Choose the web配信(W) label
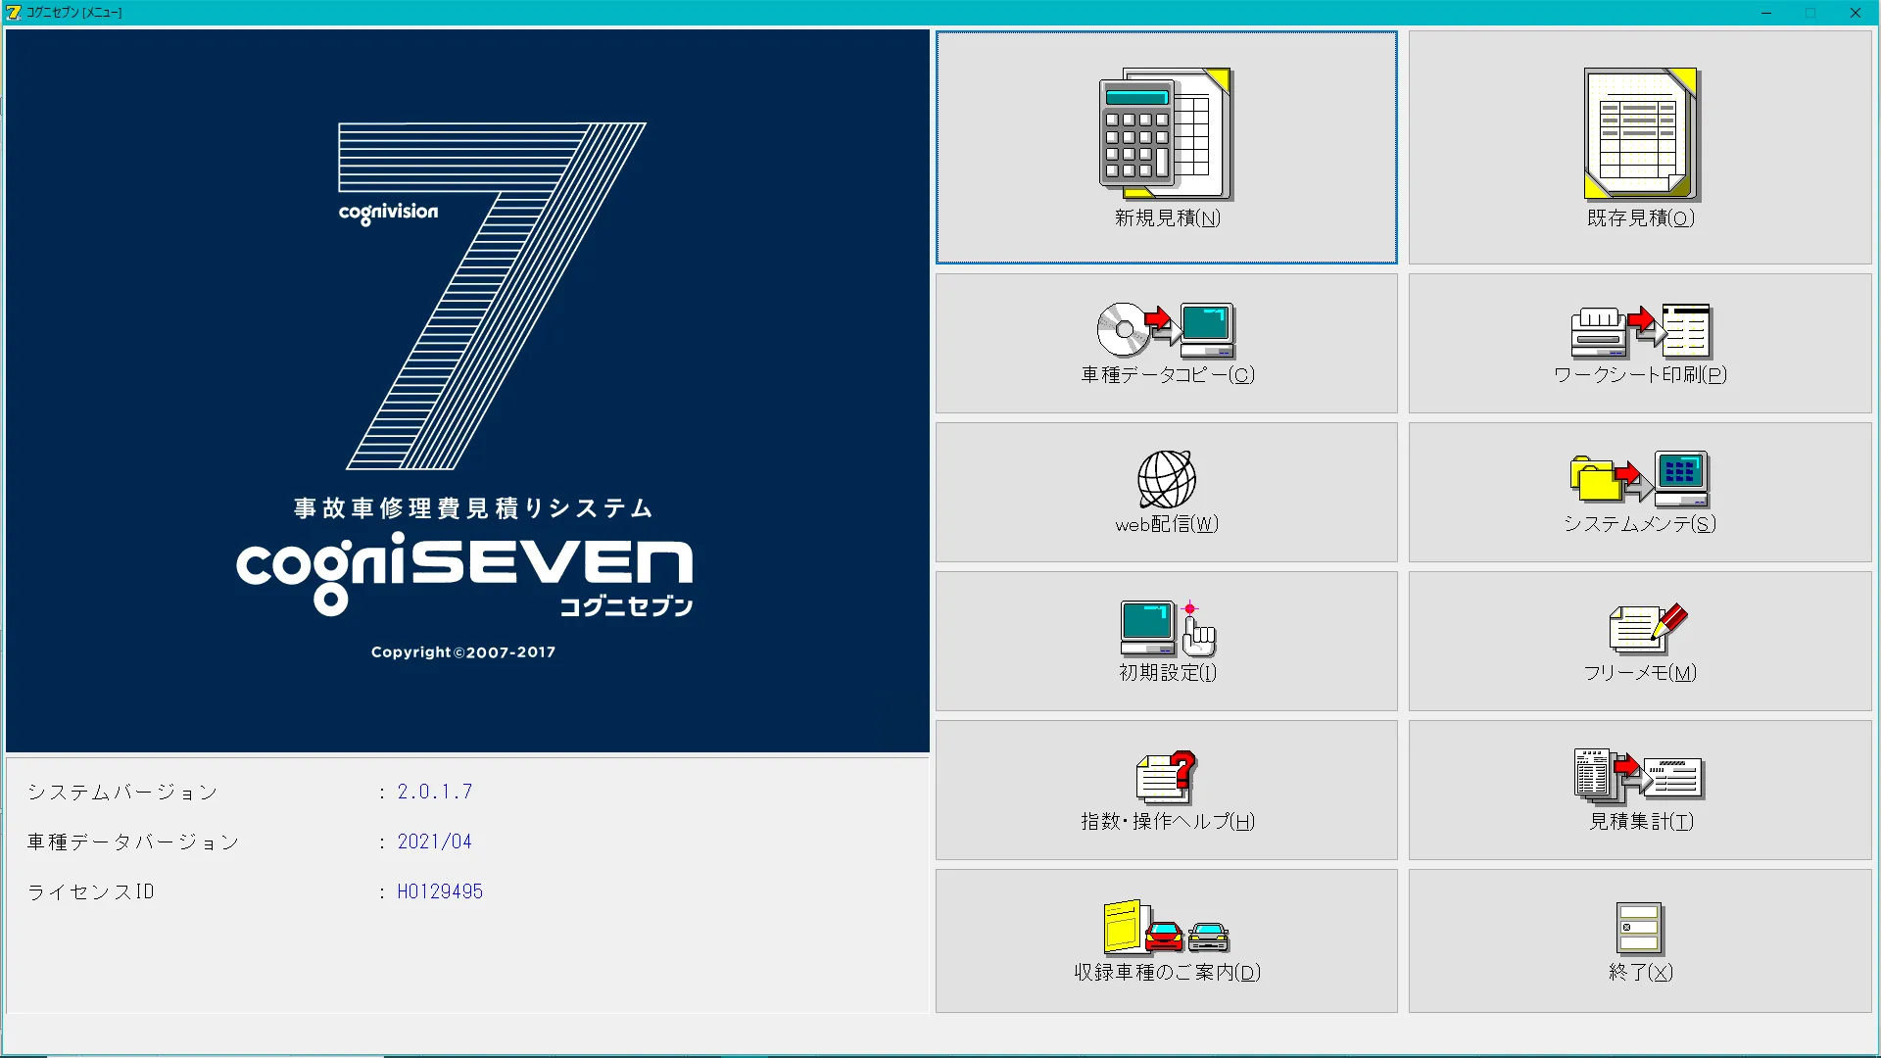The height and width of the screenshot is (1058, 1881). 1167,524
